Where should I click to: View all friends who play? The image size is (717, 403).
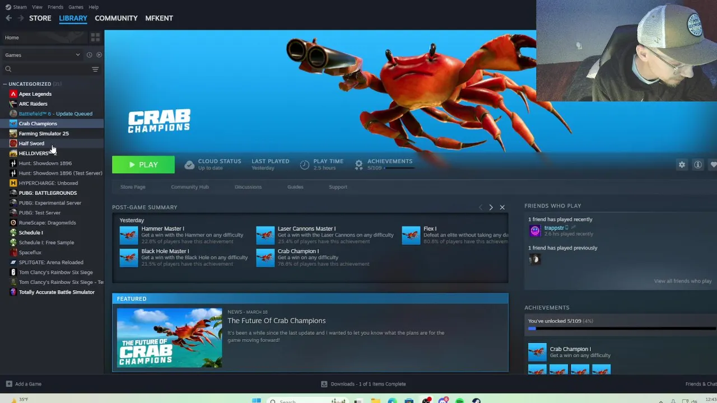[683, 281]
